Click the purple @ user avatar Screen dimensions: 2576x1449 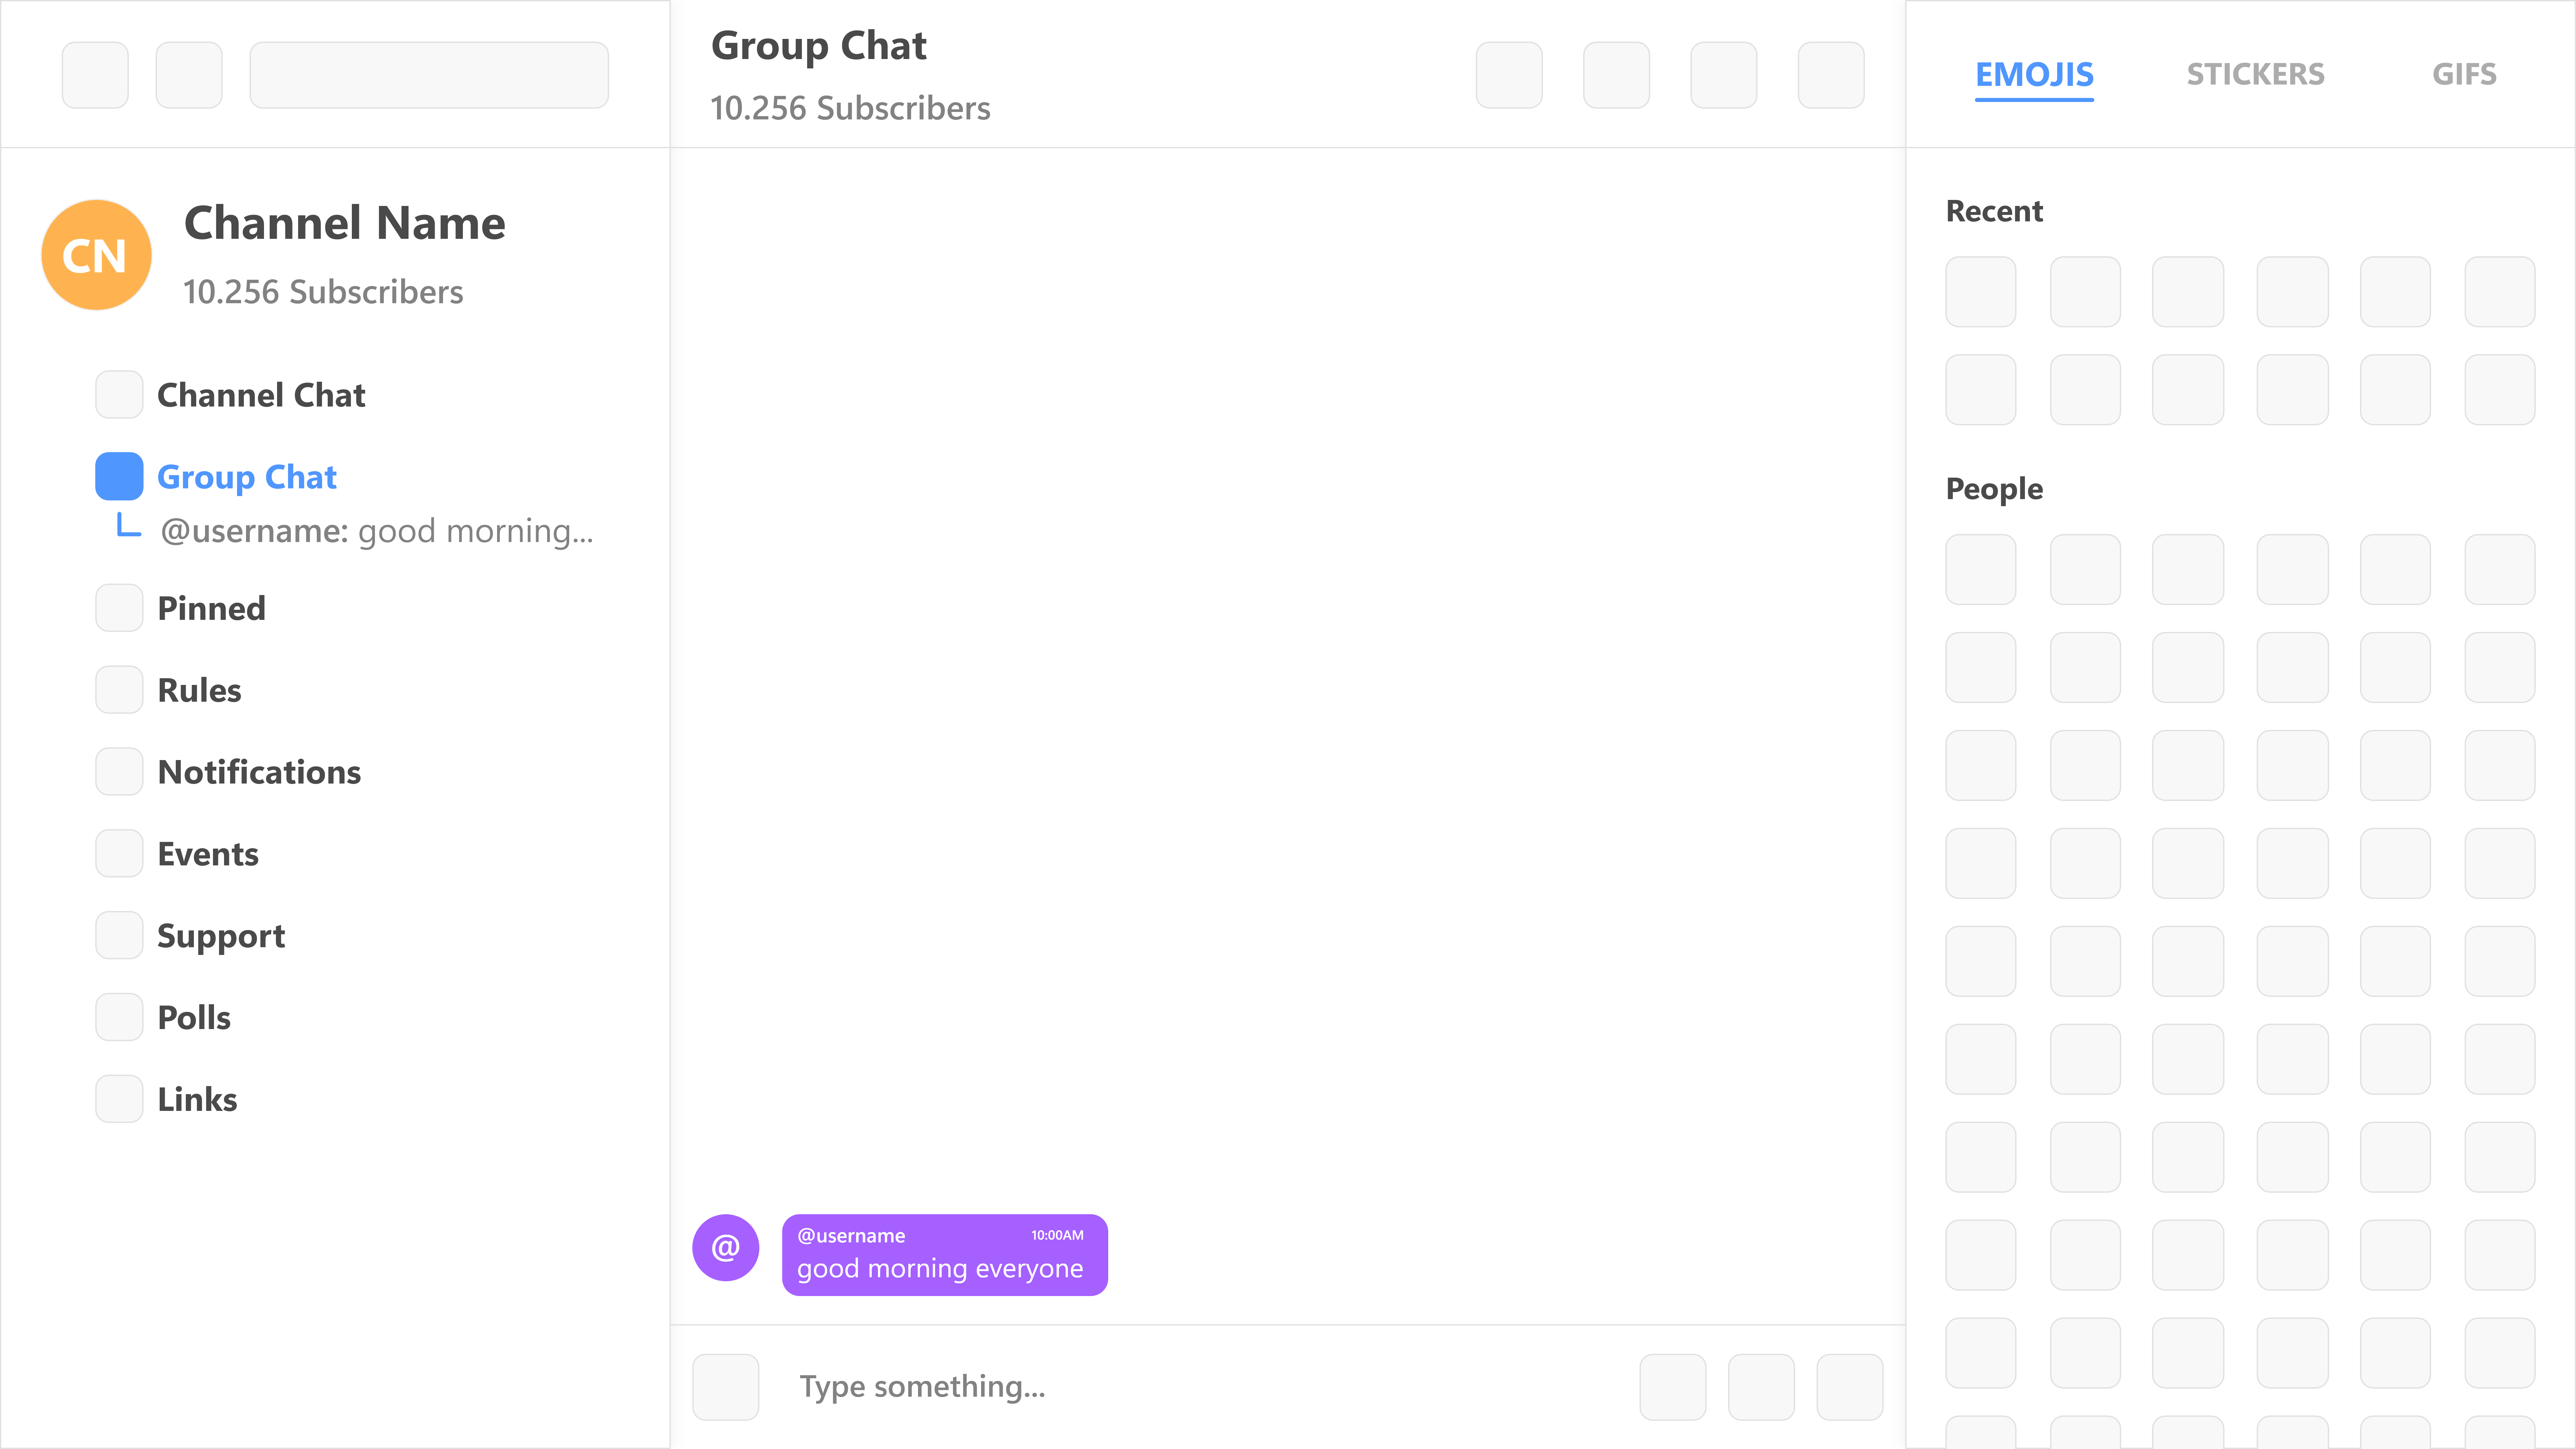point(725,1247)
